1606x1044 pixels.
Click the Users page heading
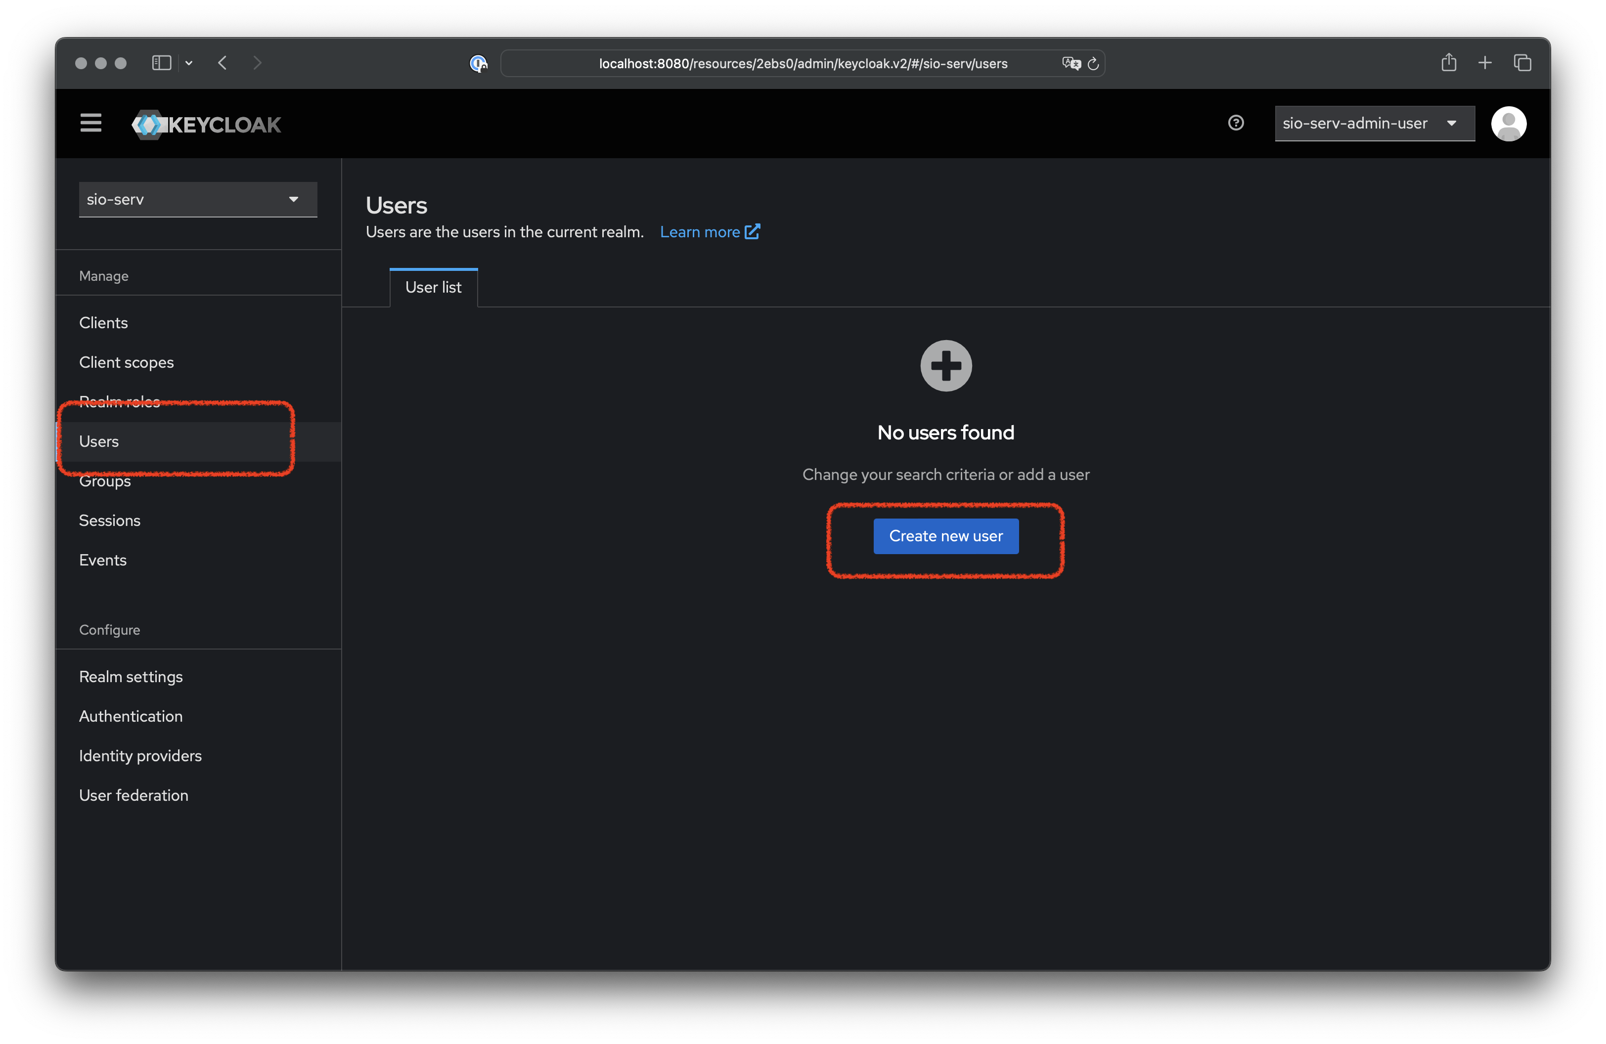(396, 205)
